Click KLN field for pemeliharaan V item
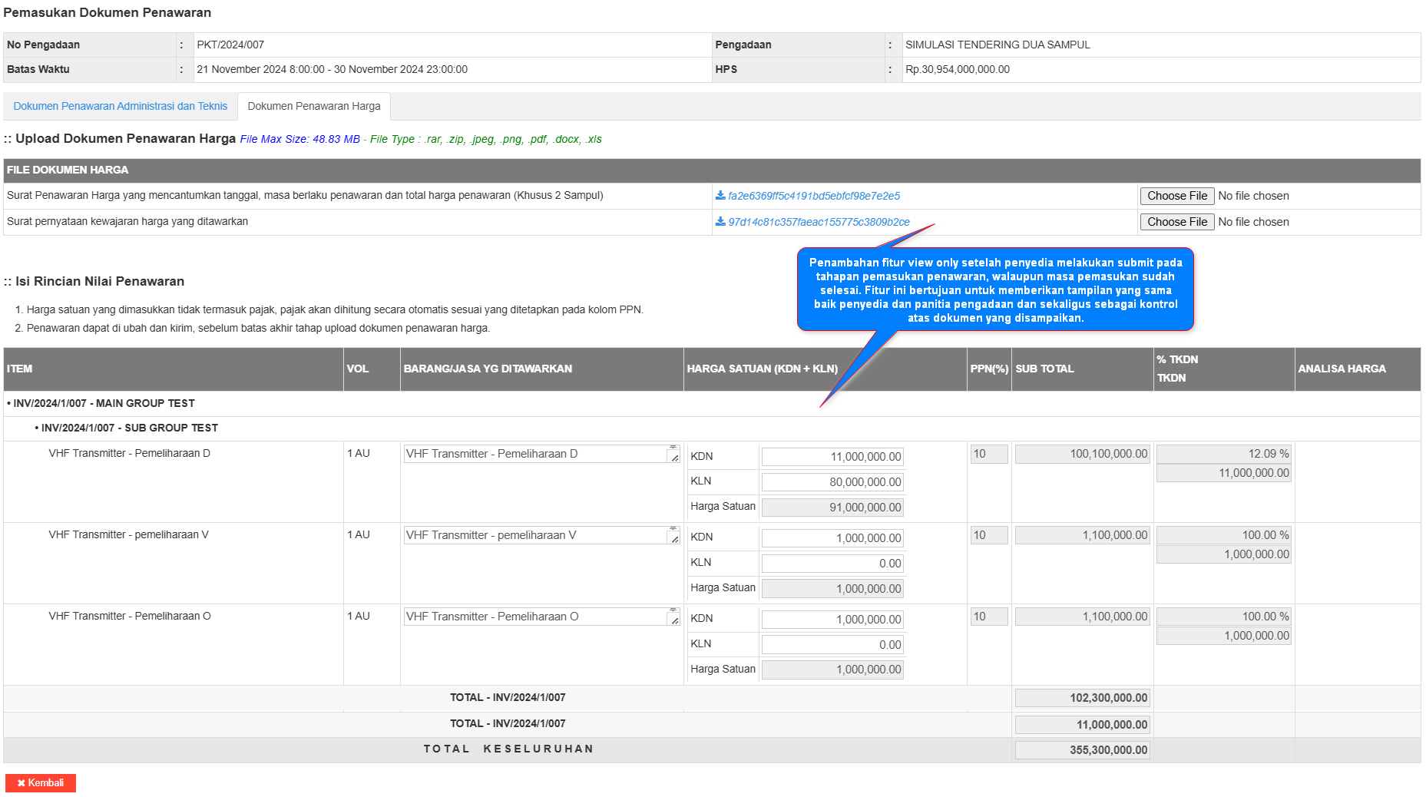This screenshot has width=1426, height=797. 832,564
